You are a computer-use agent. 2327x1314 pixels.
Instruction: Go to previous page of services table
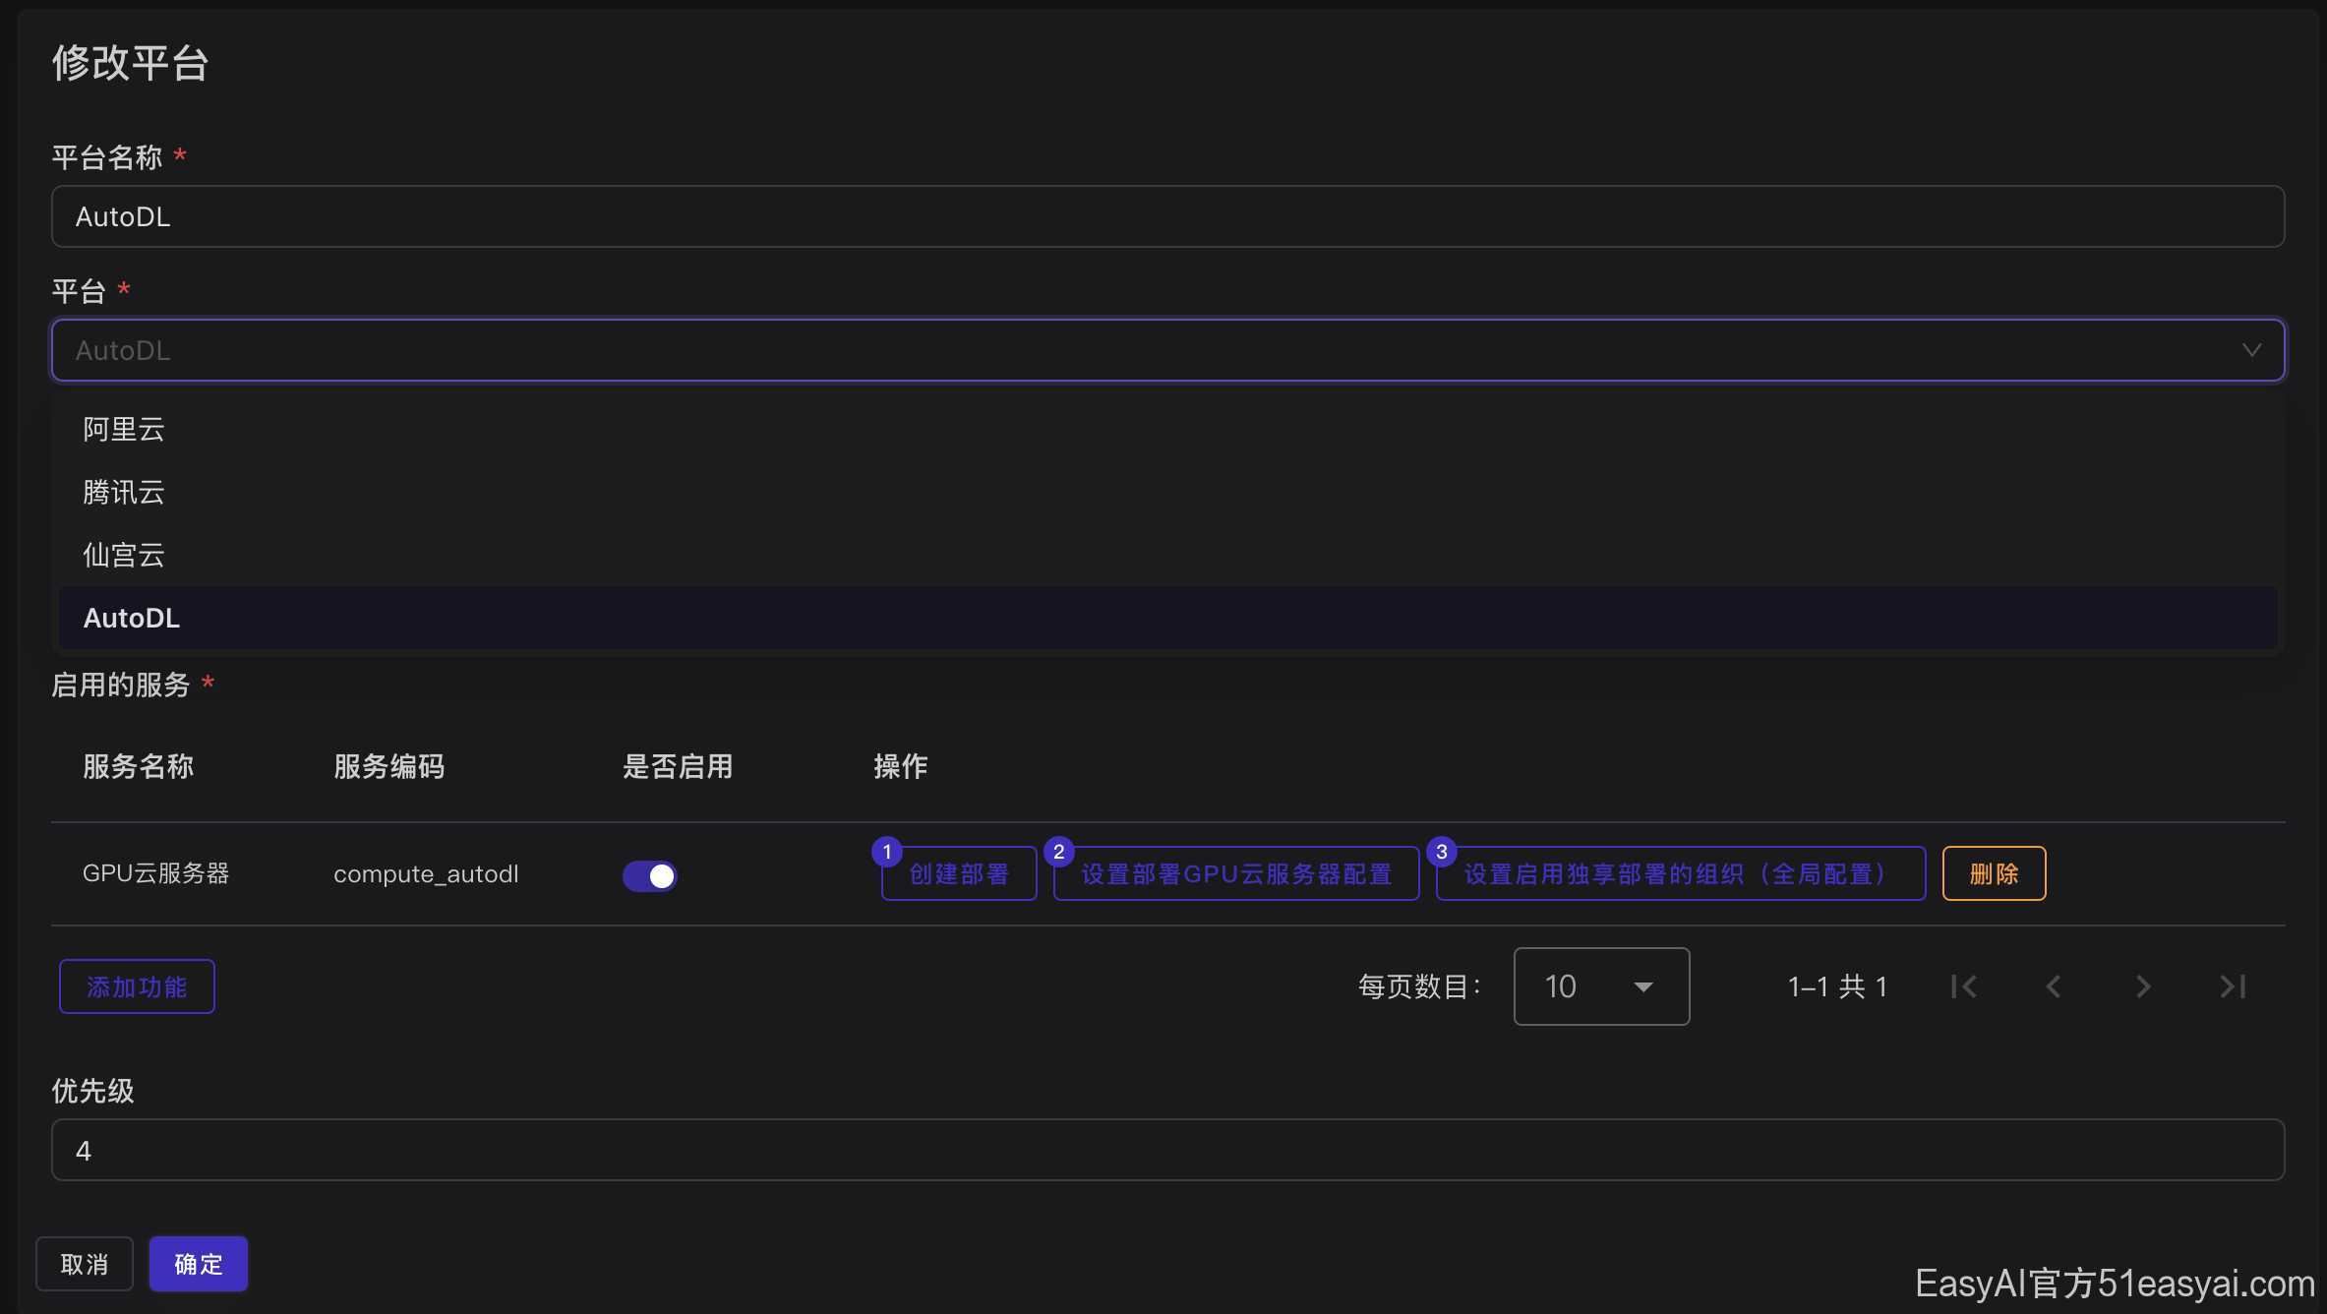pyautogui.click(x=2054, y=986)
